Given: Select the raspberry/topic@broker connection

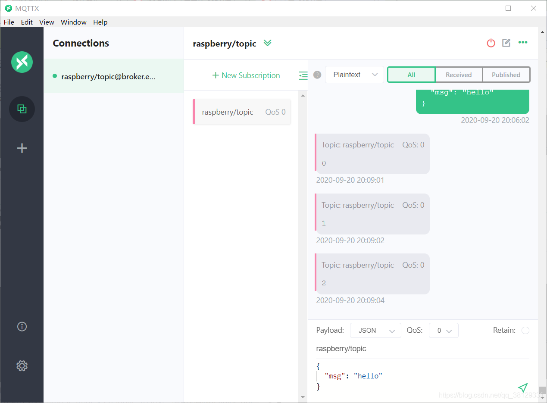Looking at the screenshot, I should click(x=114, y=76).
